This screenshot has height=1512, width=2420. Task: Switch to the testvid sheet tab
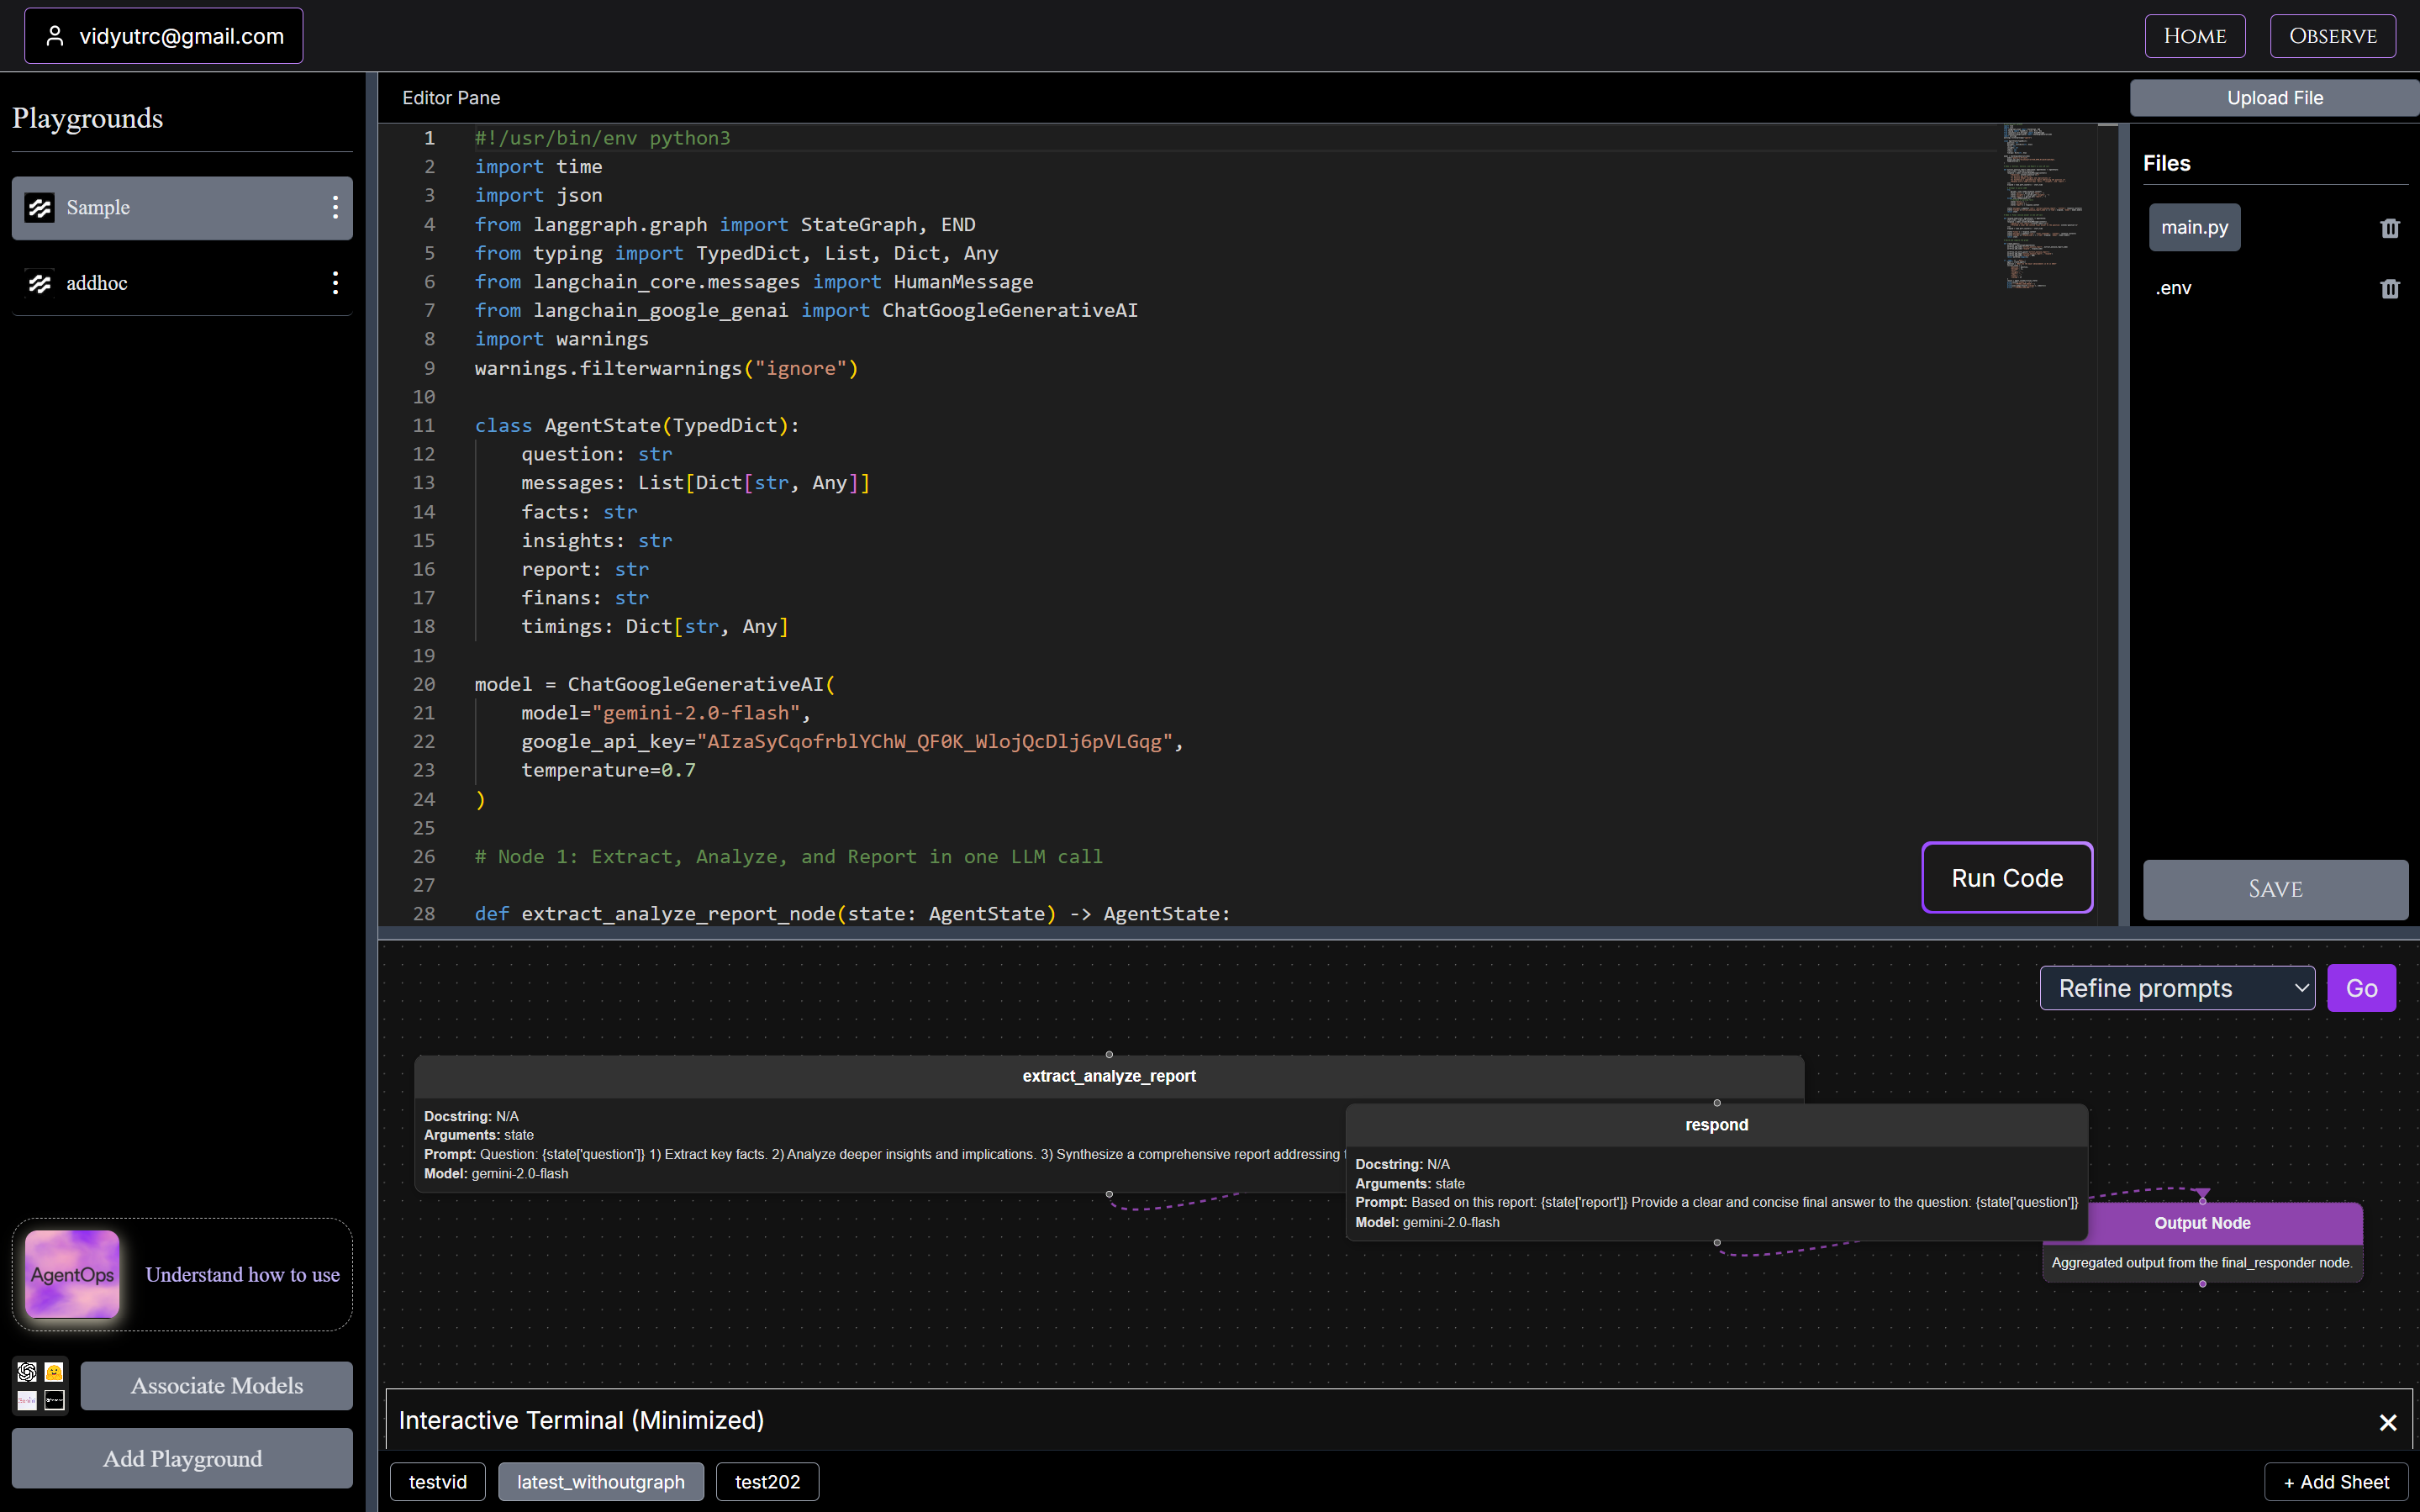point(438,1481)
